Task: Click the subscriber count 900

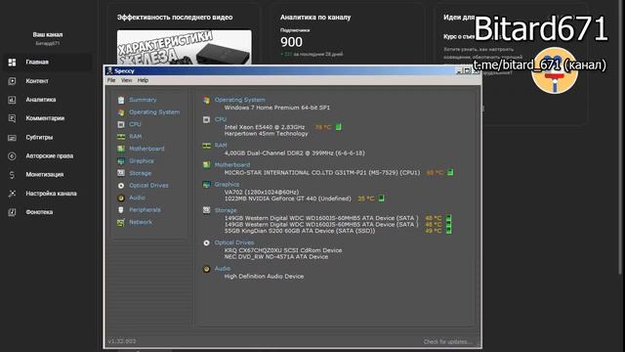Action: [x=291, y=42]
